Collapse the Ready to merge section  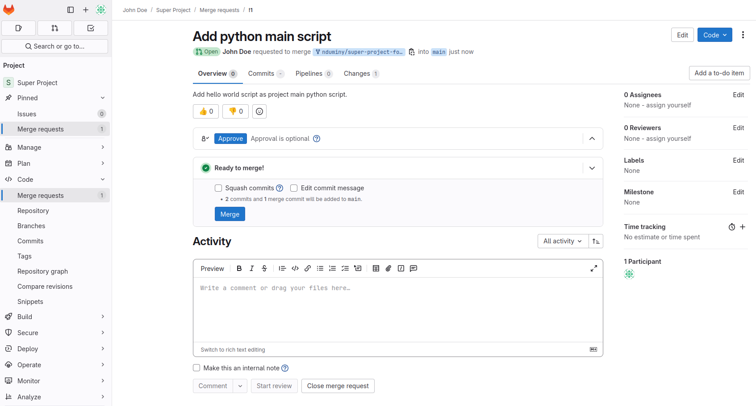coord(592,168)
